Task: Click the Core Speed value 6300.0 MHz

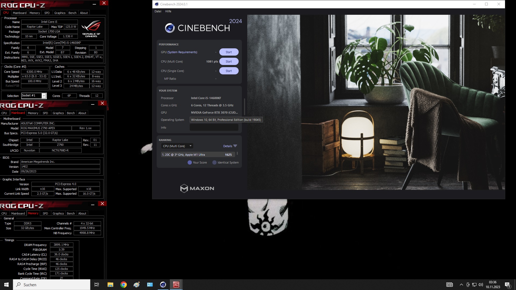Action: pyautogui.click(x=35, y=72)
